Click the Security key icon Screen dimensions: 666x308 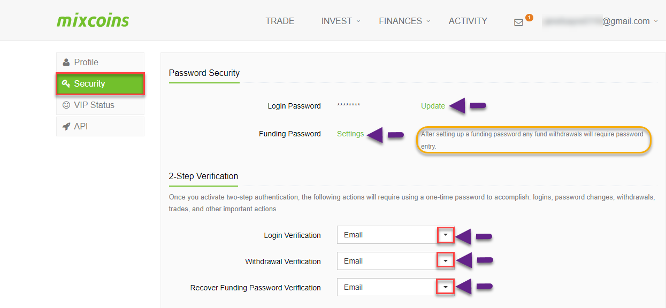[66, 83]
